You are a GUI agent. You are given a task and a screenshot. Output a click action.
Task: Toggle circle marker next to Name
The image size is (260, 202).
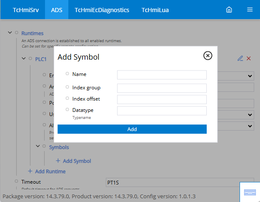67,73
